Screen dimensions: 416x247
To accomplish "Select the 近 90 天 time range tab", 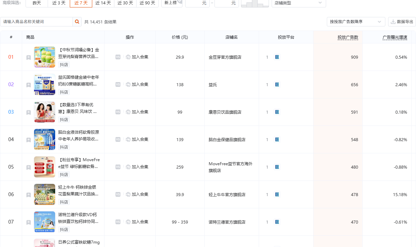I will [x=147, y=3].
